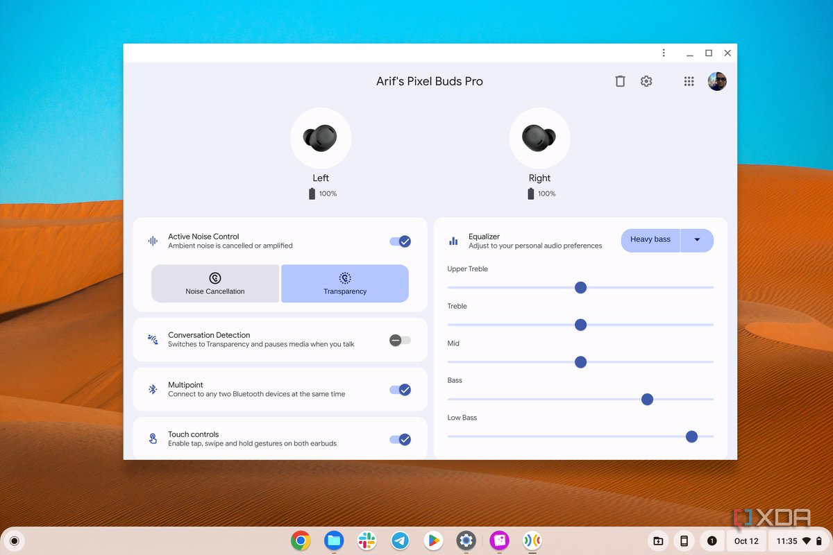This screenshot has height=555, width=833.
Task: Click the Touch controls hand icon
Action: pyautogui.click(x=153, y=438)
